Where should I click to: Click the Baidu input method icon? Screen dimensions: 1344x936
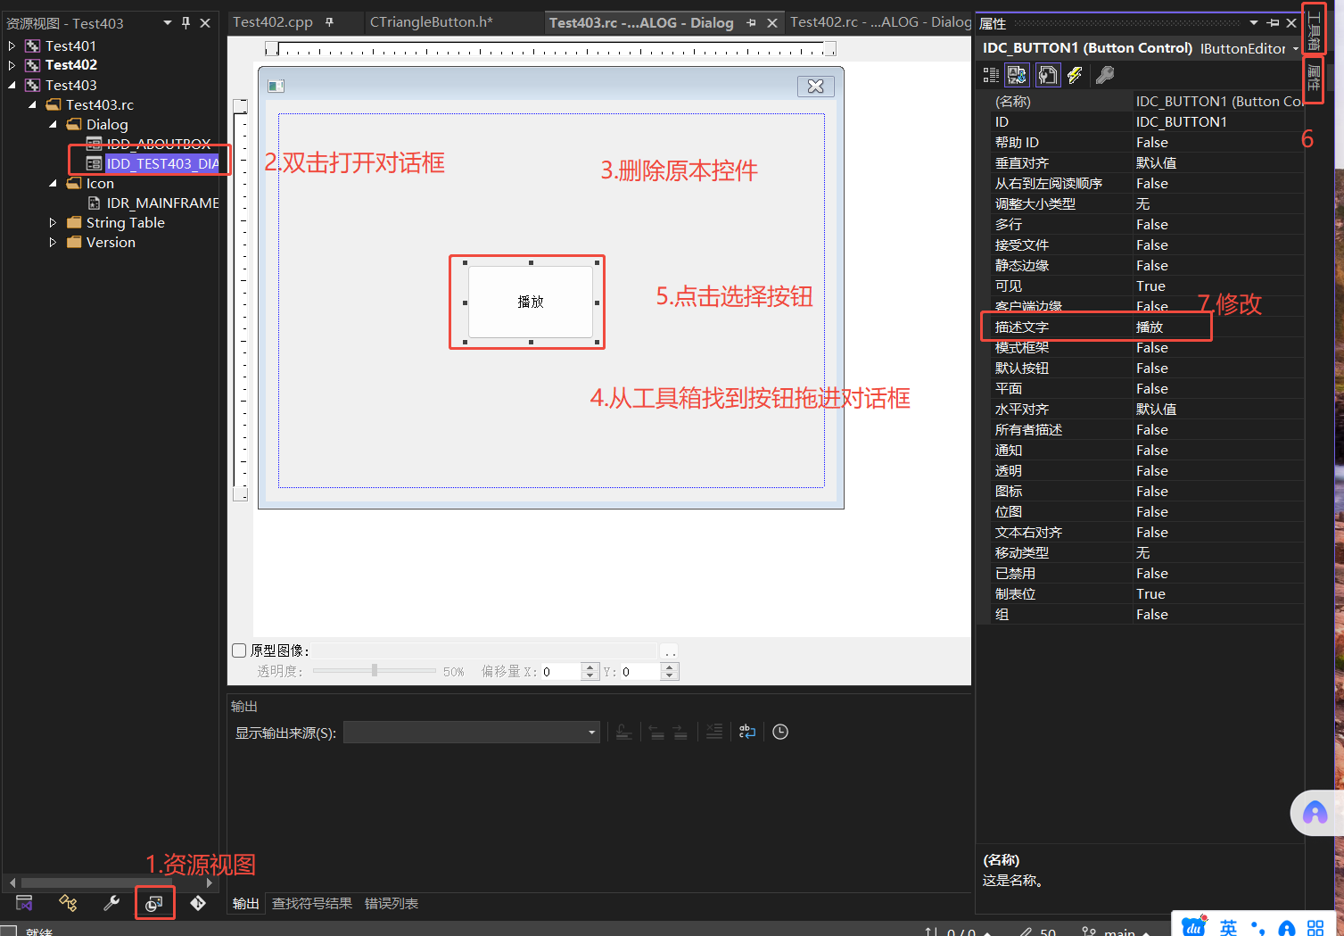[x=1194, y=927]
